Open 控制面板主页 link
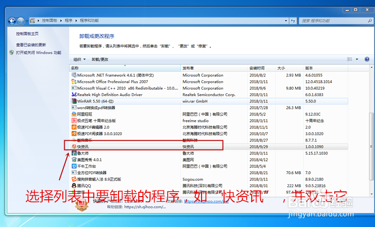The height and width of the screenshot is (227, 375). [27, 34]
